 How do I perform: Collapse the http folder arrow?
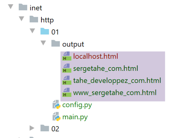click(x=21, y=19)
